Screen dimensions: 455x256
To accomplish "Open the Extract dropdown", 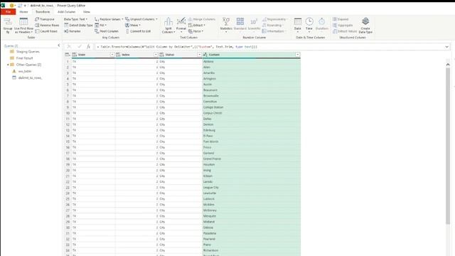I will [x=196, y=26].
